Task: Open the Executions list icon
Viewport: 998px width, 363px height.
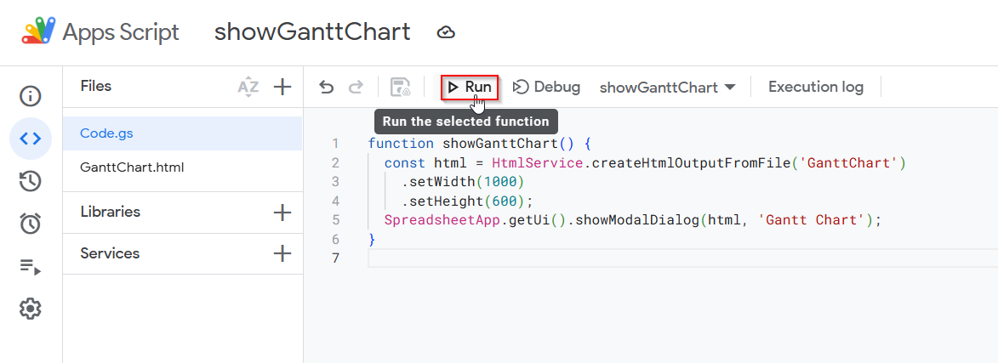Action: [31, 266]
